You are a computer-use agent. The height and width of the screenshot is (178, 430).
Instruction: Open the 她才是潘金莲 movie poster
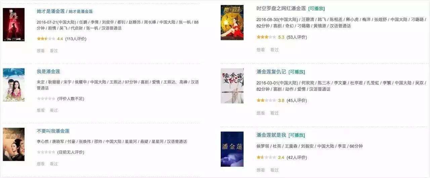(x=14, y=24)
